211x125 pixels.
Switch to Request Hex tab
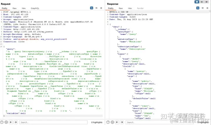[x=24, y=8]
